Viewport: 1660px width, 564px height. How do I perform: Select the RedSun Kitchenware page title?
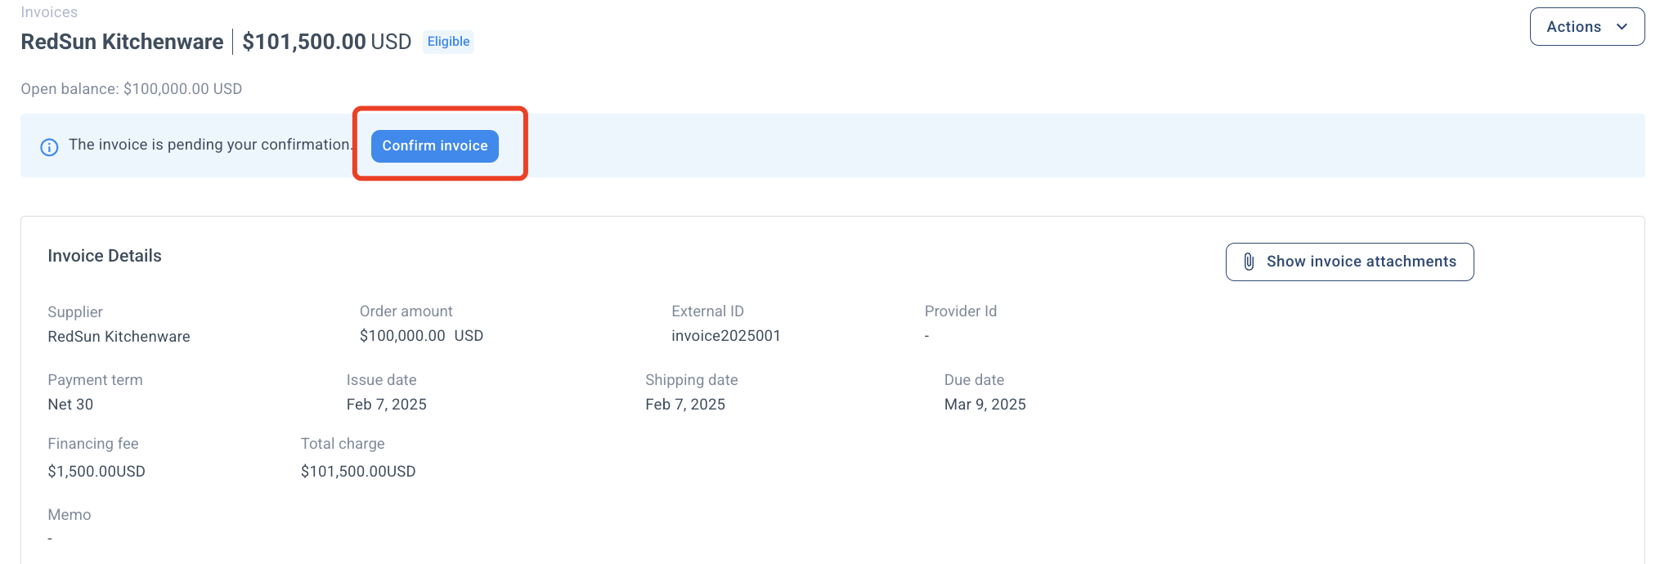tap(122, 42)
